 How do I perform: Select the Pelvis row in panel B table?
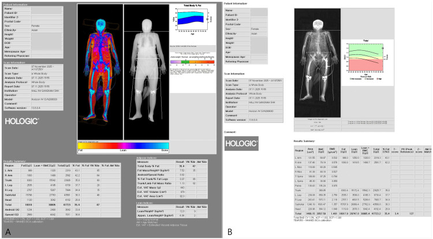click(363, 186)
